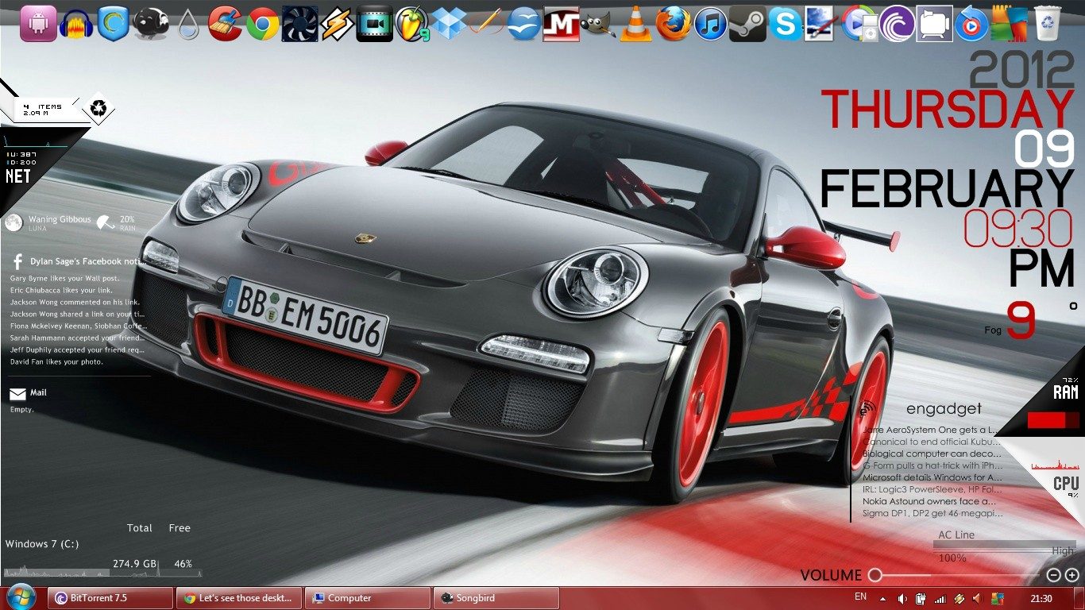Open Skype from the dock
The height and width of the screenshot is (610, 1085).
pyautogui.click(x=786, y=24)
